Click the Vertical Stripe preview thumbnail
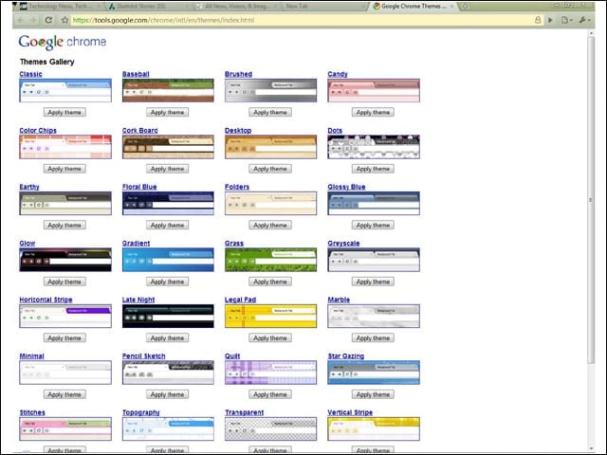607x455 pixels. pos(374,428)
